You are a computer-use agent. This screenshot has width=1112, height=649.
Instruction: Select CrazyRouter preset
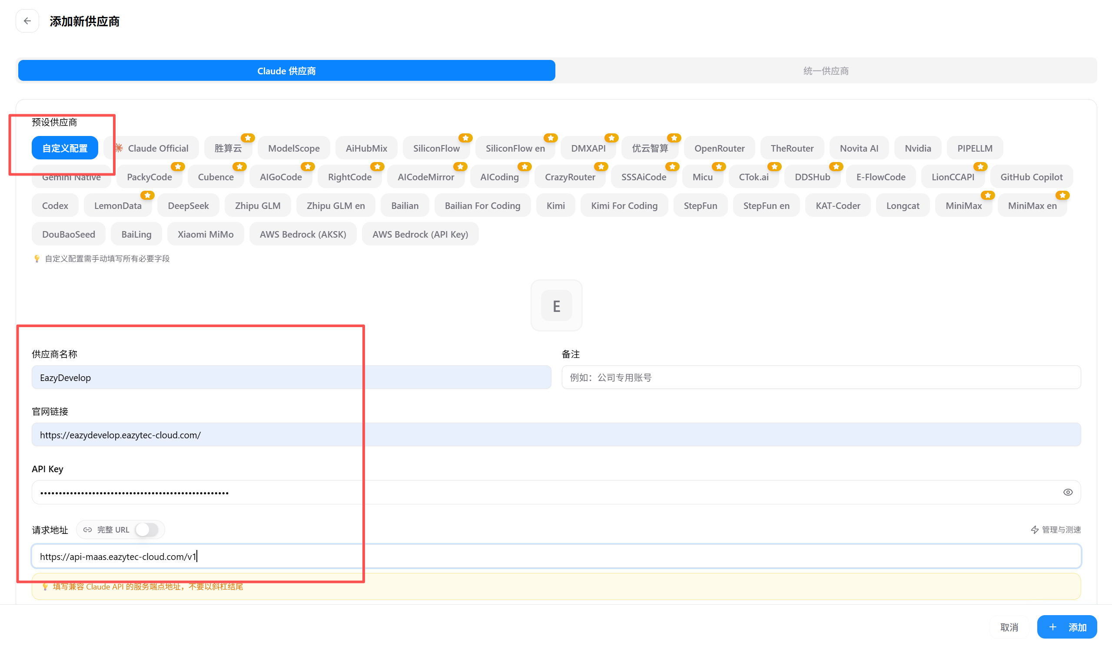coord(570,176)
